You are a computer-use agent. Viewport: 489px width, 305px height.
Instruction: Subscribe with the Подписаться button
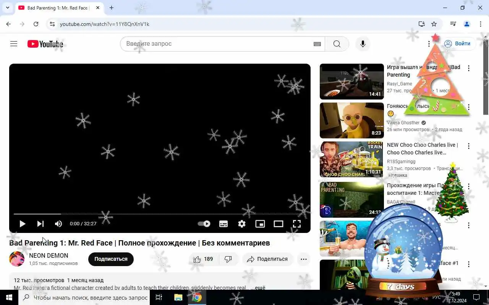111,259
